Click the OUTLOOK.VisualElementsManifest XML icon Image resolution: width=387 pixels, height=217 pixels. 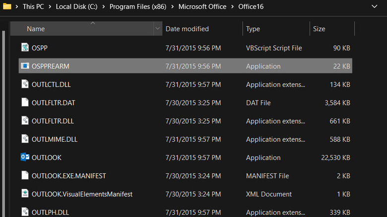[x=25, y=193]
